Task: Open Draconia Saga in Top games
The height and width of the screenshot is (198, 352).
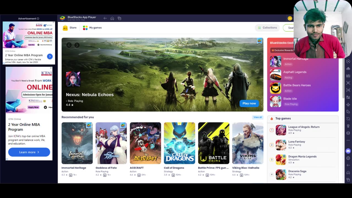Action: (302, 174)
